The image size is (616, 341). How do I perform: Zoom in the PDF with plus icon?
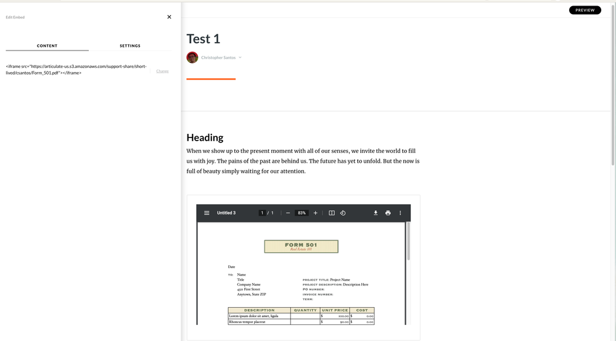pyautogui.click(x=315, y=213)
